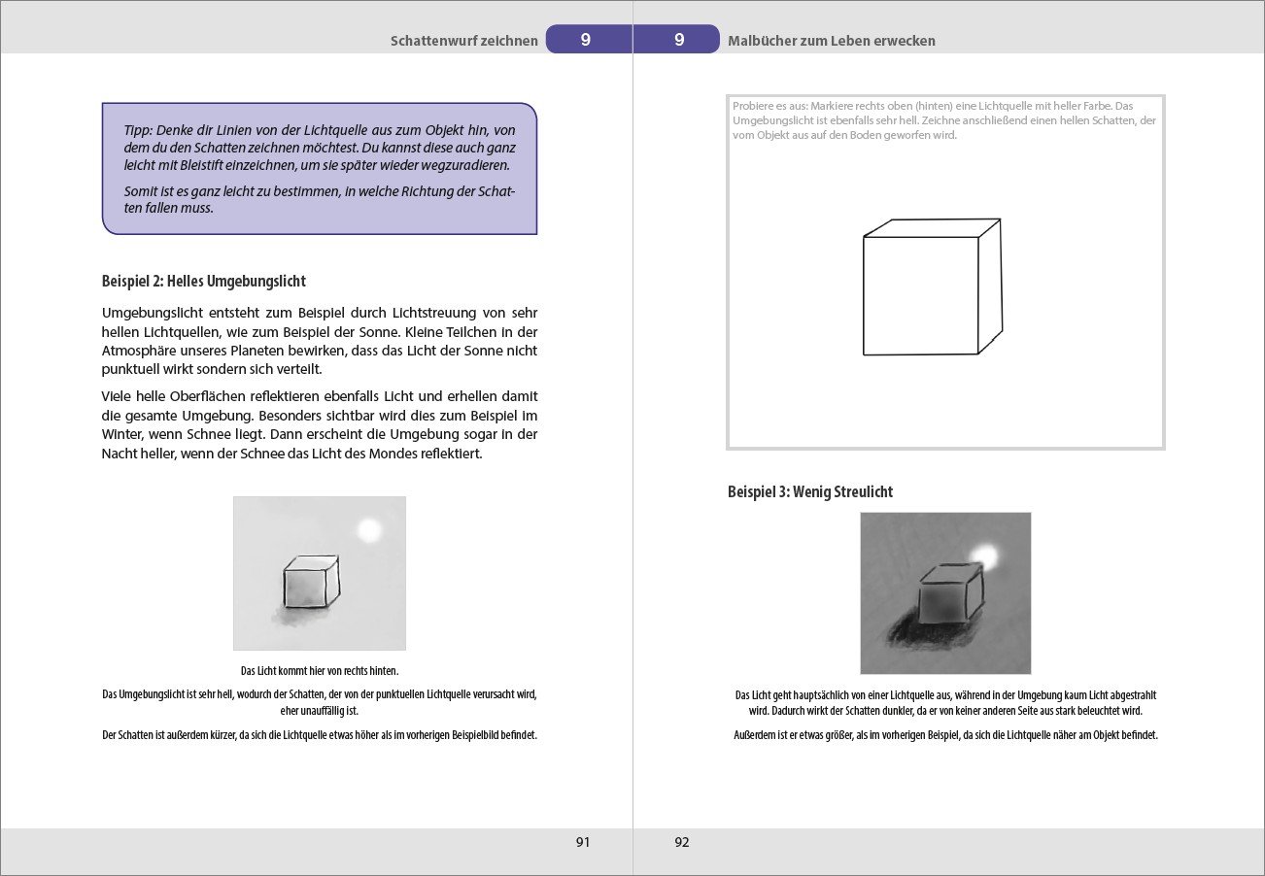The image size is (1265, 876).
Task: Click caption 'Das Licht kommt hier von rechts hinten'
Action: (320, 670)
